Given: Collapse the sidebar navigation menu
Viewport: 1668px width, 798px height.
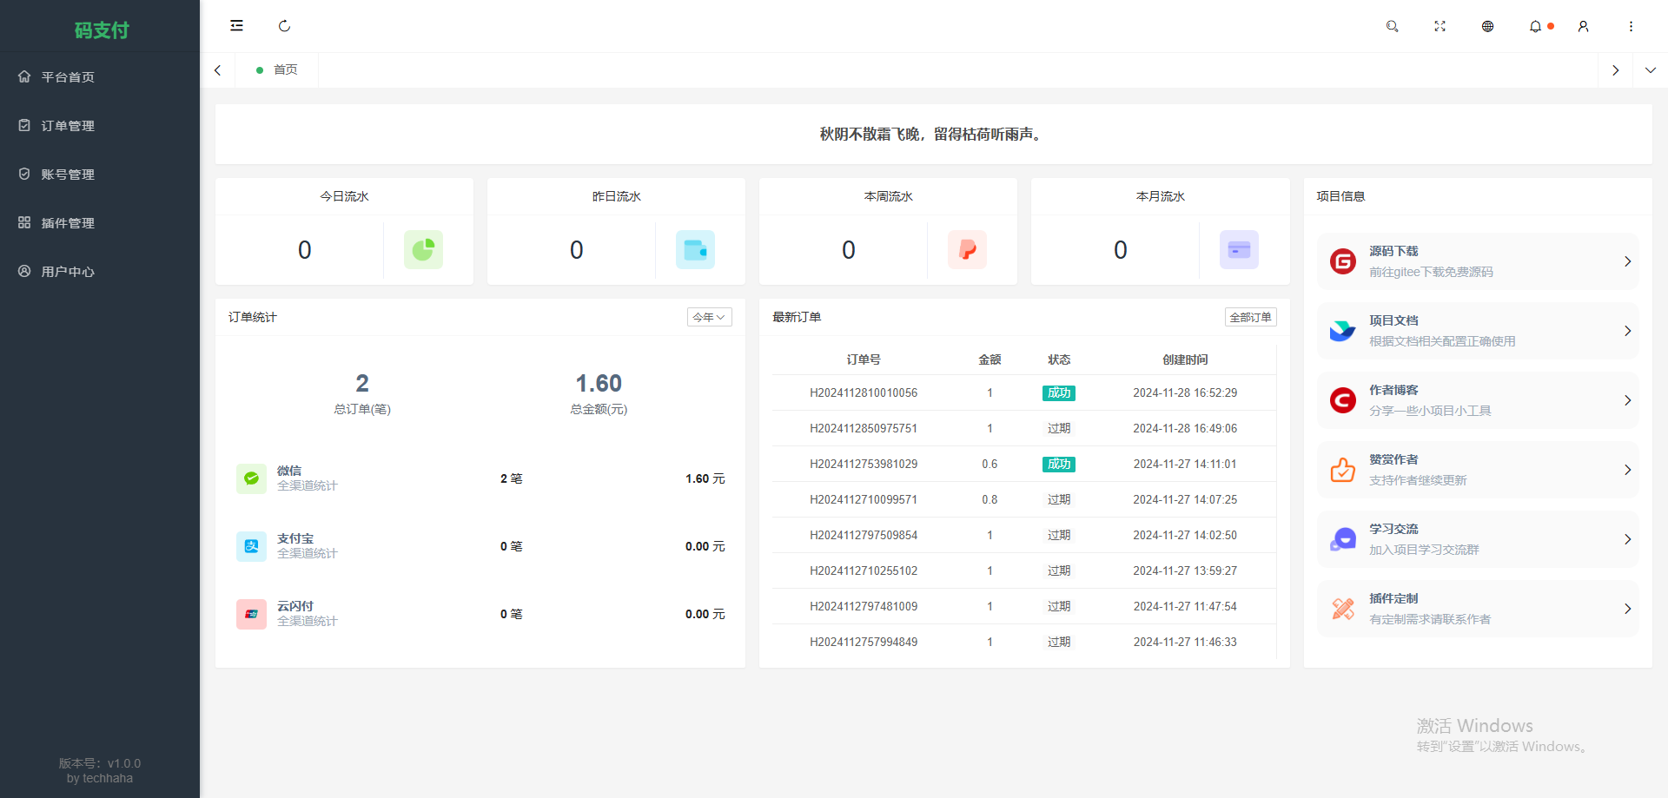Looking at the screenshot, I should tap(236, 25).
